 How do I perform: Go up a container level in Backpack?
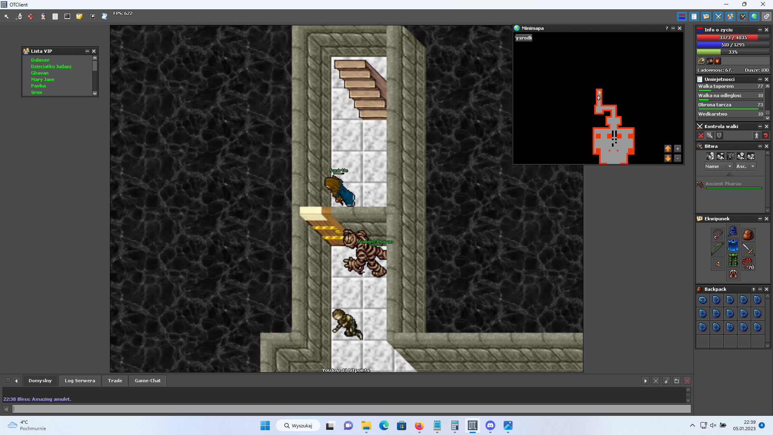(x=753, y=289)
